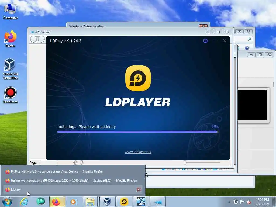Switch to XPS Viewer taskbar button

(x=158, y=202)
